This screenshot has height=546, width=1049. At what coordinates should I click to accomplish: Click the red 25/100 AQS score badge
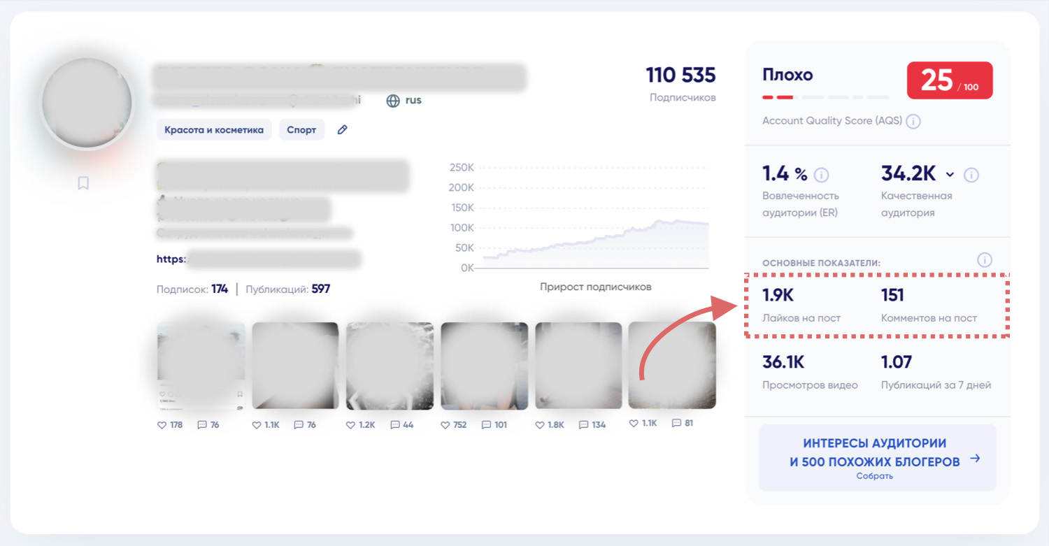coord(949,80)
